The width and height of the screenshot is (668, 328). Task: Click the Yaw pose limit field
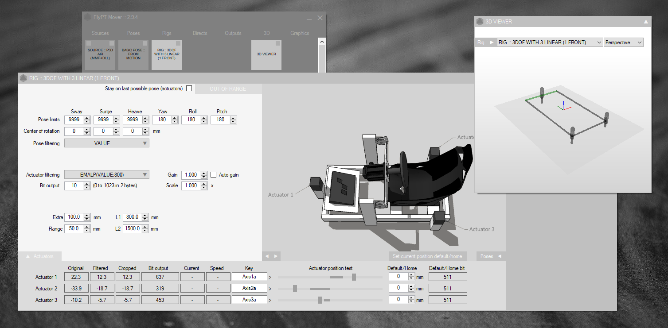click(x=162, y=120)
